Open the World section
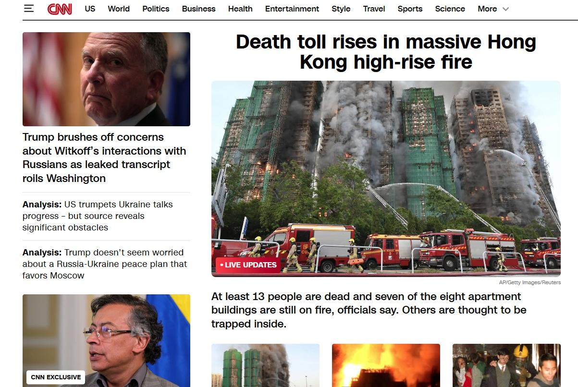This screenshot has height=387, width=578. pyautogui.click(x=119, y=9)
